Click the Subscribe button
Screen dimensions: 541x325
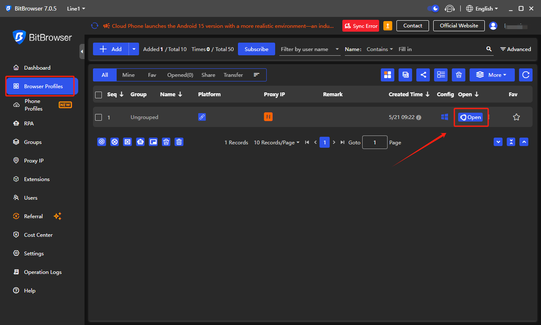257,49
